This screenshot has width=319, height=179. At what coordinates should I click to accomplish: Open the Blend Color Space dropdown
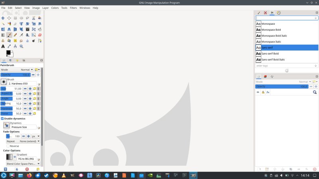[x=23, y=164]
